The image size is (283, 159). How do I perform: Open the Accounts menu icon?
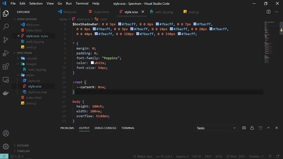[x=6, y=133]
